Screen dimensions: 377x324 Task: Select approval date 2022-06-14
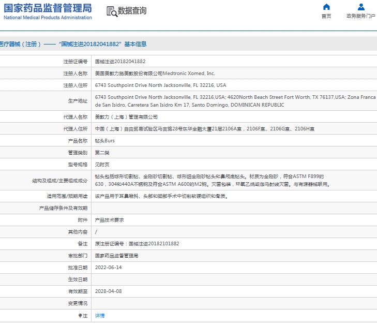[109, 268]
